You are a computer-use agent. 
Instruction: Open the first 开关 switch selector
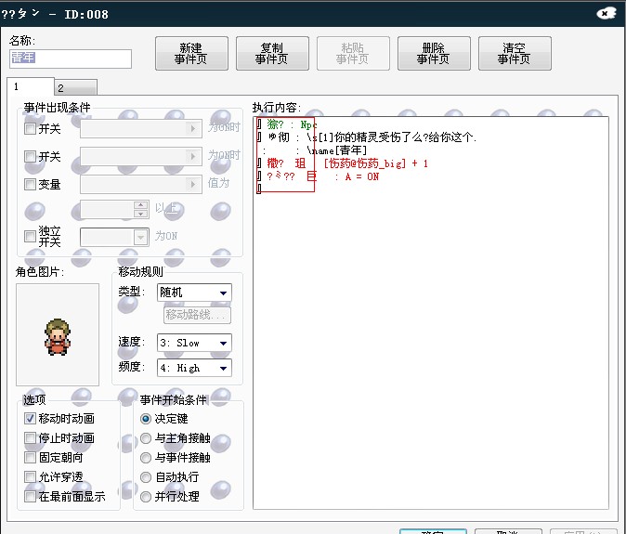[141, 128]
